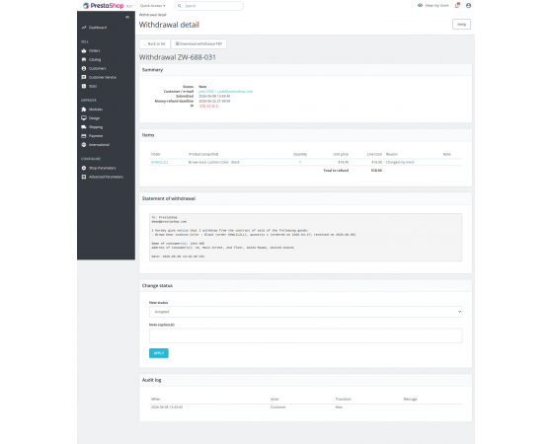Click the red IP address value
The height and width of the screenshot is (444, 553).
208,107
